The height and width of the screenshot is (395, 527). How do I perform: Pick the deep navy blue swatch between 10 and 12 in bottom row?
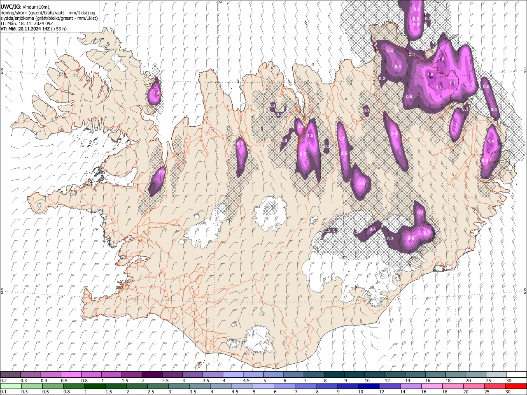click(x=368, y=386)
